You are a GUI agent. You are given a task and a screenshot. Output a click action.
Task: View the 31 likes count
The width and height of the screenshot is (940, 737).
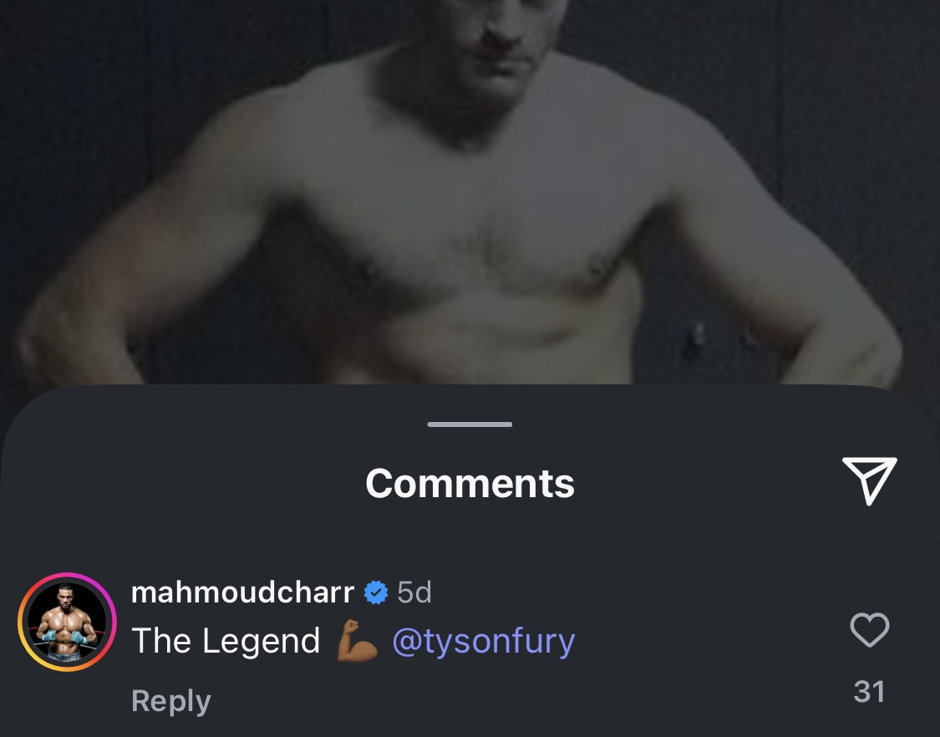[869, 692]
